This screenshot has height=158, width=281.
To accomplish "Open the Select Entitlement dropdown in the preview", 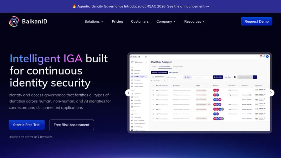I will (x=174, y=77).
